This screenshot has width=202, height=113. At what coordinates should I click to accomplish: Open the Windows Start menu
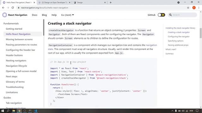tap(3, 111)
